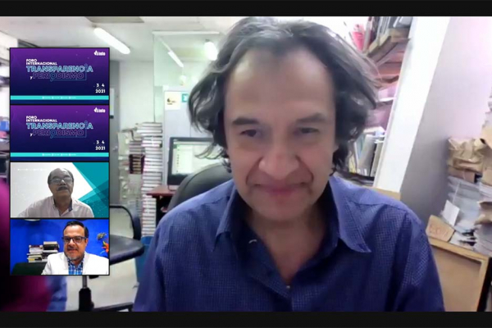Click 'TRANSPARENCIA' text on the top banner
The image size is (492, 328).
tap(60, 69)
